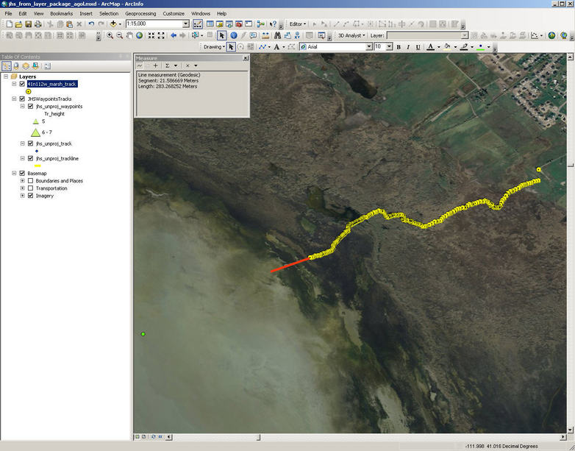The image size is (575, 451).
Task: Click the New Map Document icon
Action: 9,24
